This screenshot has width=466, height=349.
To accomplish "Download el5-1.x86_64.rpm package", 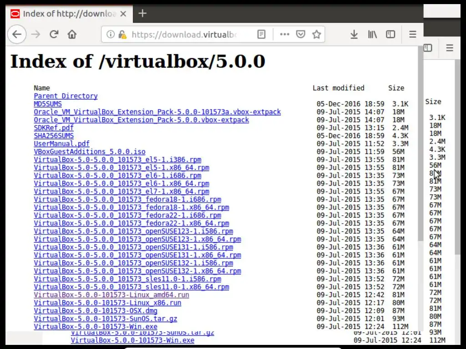I will tap(122, 168).
